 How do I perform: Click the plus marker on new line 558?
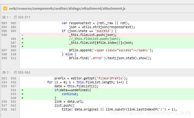[x=22, y=90]
